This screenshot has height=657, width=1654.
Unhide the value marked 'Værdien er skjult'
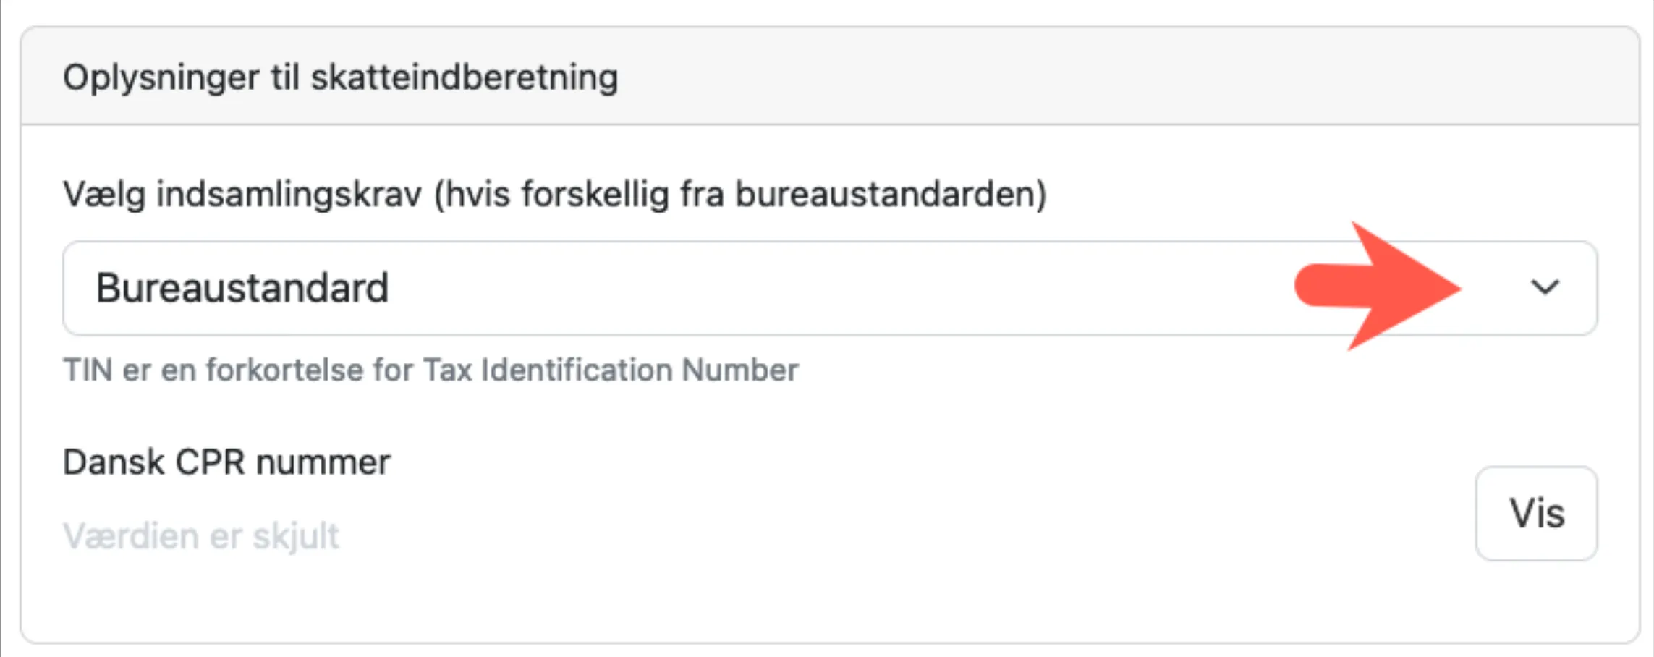click(x=1535, y=514)
